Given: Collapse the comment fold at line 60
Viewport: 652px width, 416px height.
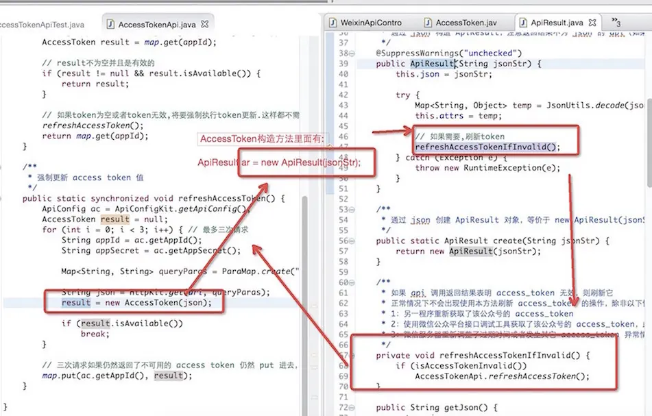Looking at the screenshot, I should [x=352, y=282].
